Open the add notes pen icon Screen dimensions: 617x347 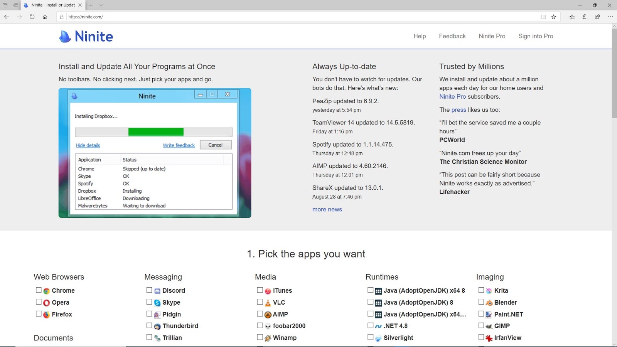point(585,17)
